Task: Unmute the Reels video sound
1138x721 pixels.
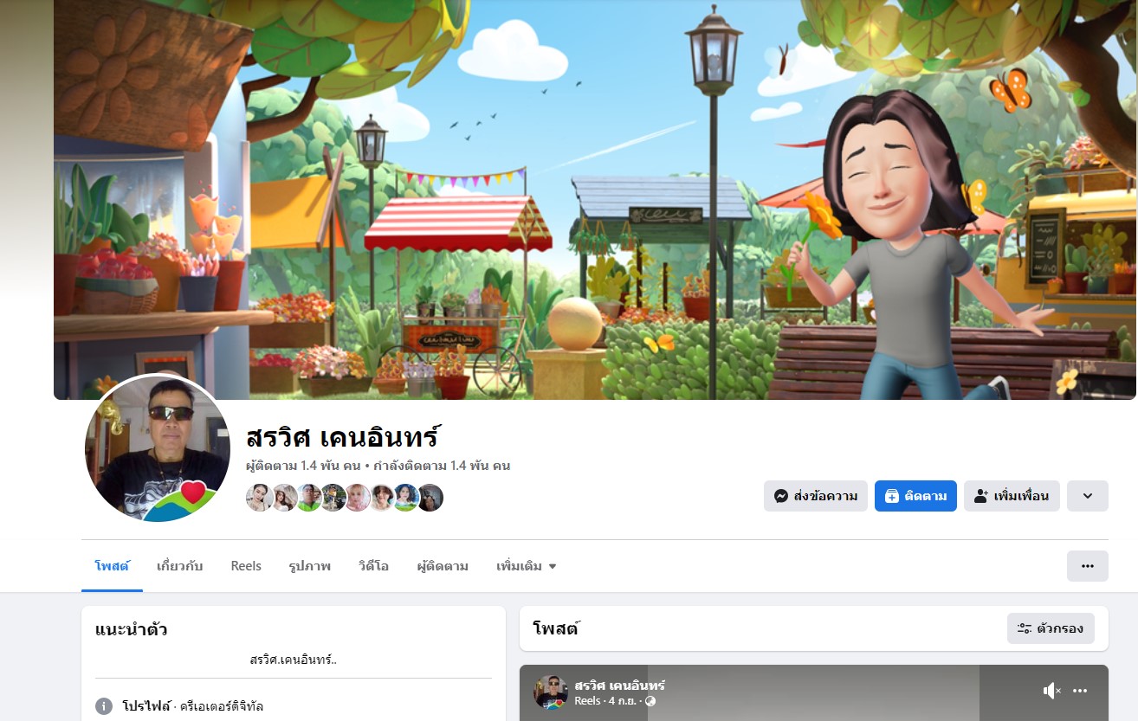Action: [x=1051, y=691]
